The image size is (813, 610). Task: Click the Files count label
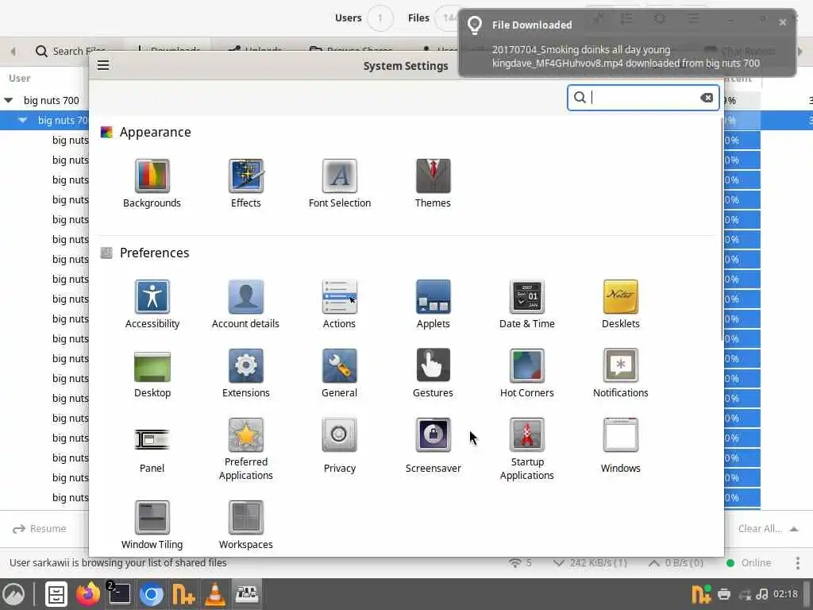418,18
